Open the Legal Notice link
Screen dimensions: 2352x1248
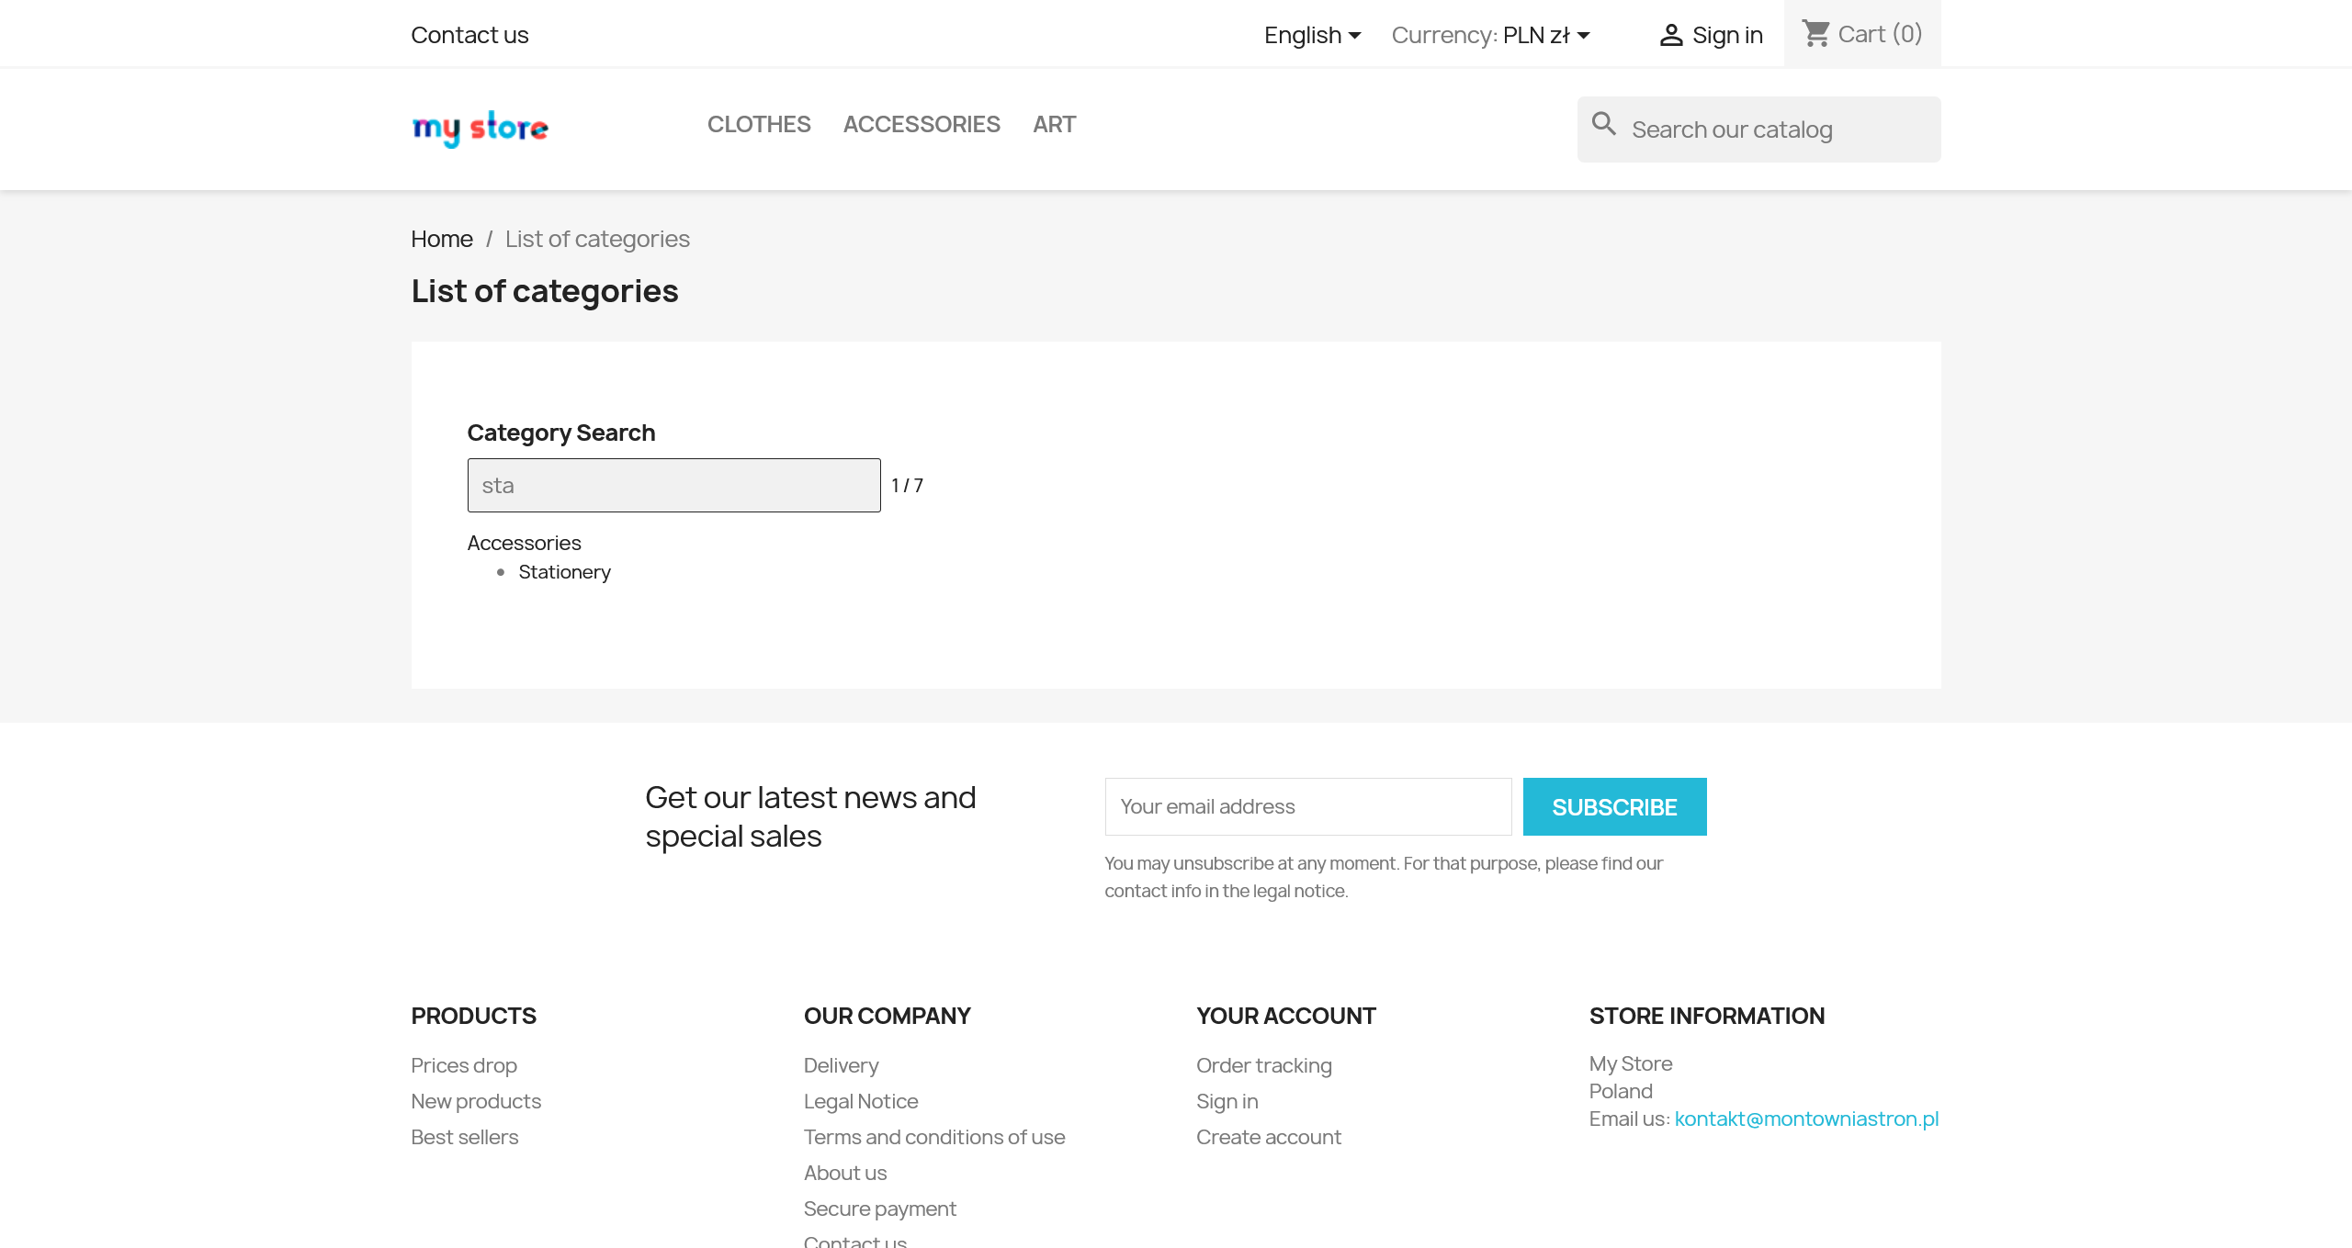861,1101
